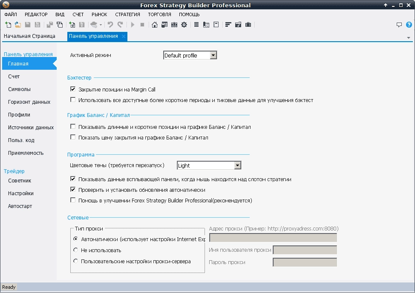Image resolution: width=415 pixels, height=293 pixels.
Task: Enable Показать цену закрытия checkbox
Action: click(x=73, y=137)
